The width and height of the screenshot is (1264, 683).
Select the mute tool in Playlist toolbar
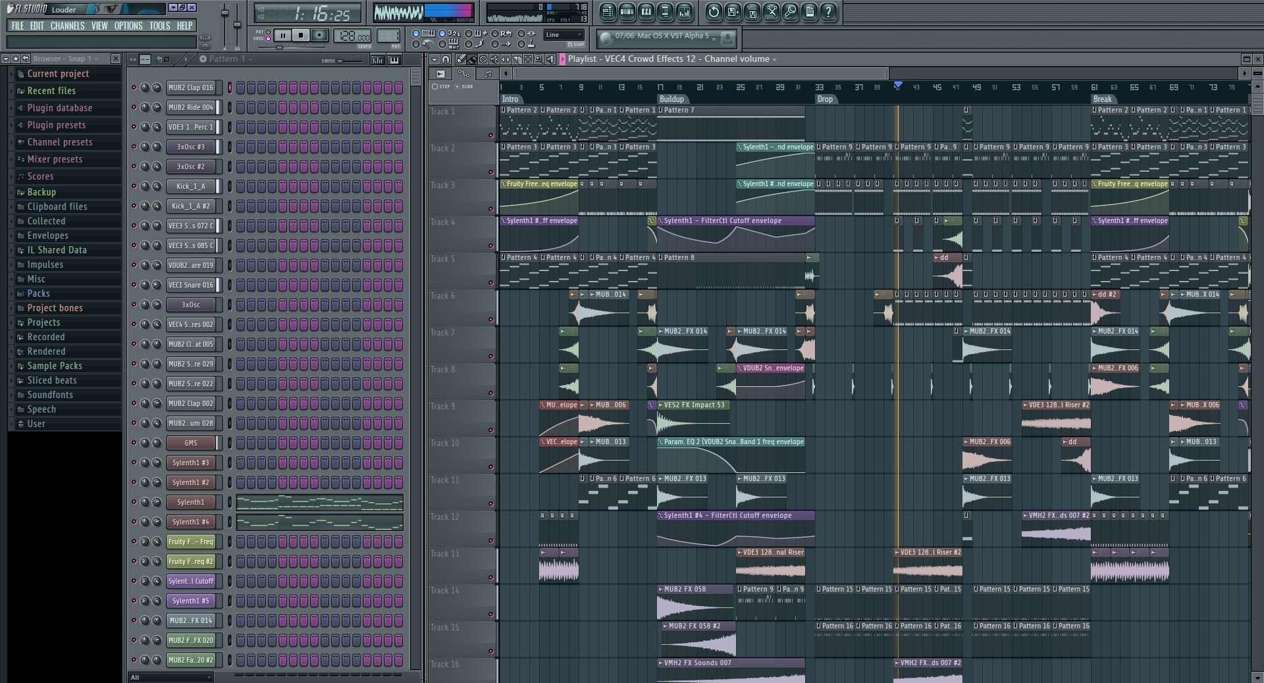pyautogui.click(x=494, y=59)
